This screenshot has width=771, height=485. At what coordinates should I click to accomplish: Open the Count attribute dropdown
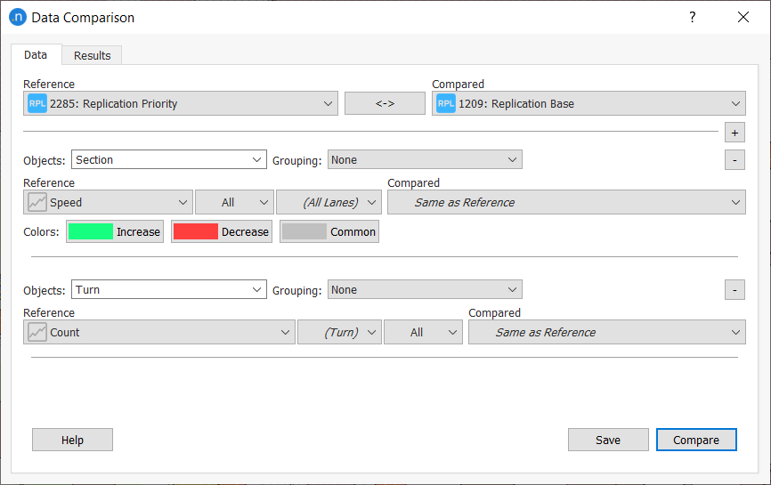(158, 333)
